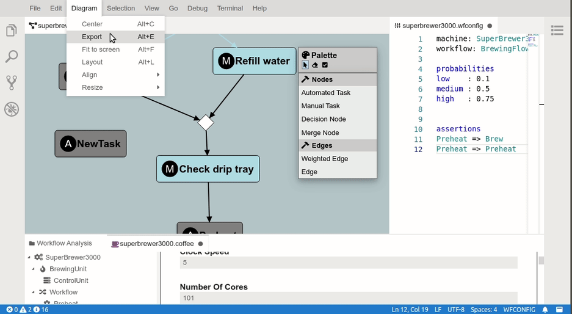This screenshot has width=572, height=314.
Task: Select the eraser delete tool in the Palette
Action: tap(315, 65)
